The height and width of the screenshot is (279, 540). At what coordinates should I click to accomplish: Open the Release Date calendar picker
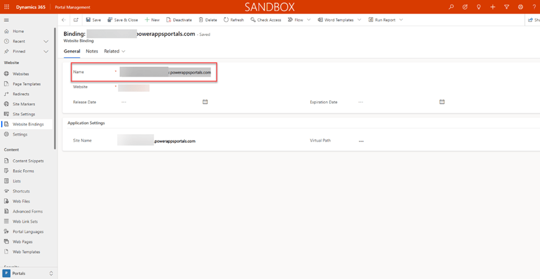(x=205, y=102)
